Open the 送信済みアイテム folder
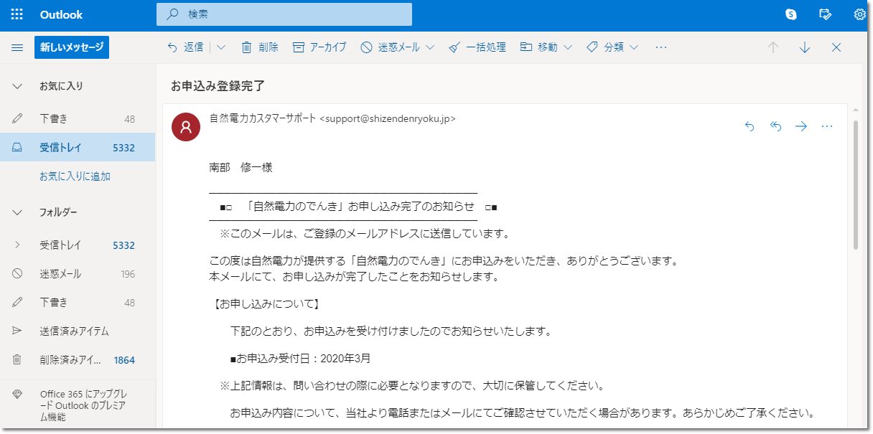Viewport: 873px width, 434px height. point(78,331)
